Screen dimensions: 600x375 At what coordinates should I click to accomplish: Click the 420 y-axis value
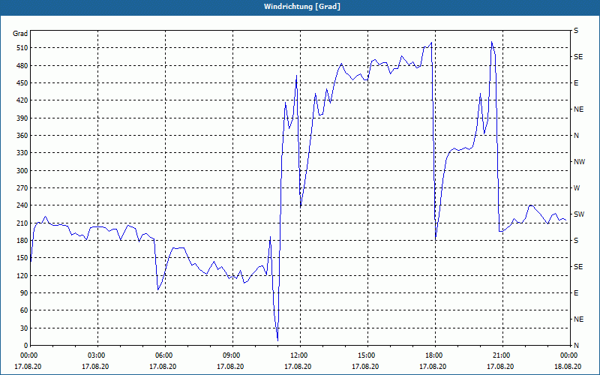pyautogui.click(x=21, y=100)
